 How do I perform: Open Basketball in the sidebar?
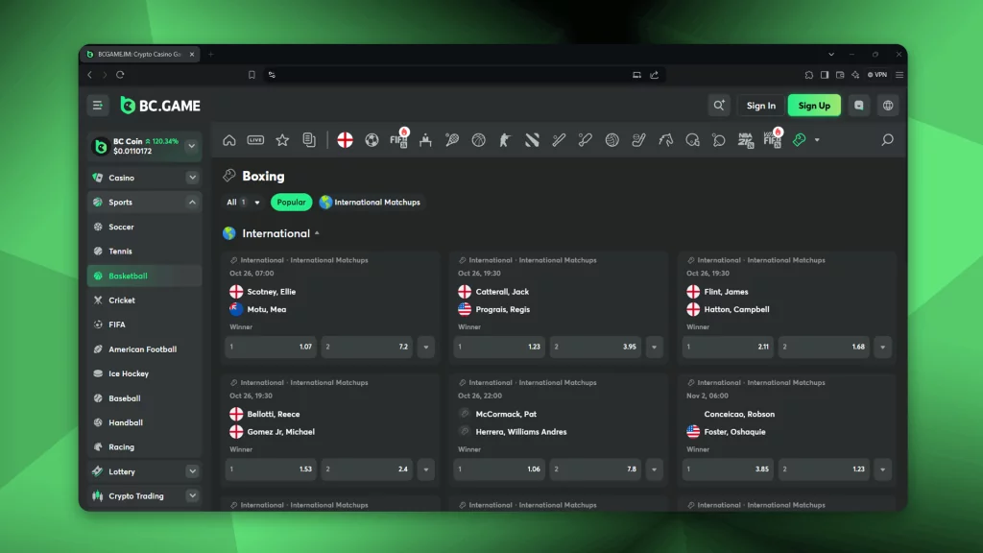(144, 276)
